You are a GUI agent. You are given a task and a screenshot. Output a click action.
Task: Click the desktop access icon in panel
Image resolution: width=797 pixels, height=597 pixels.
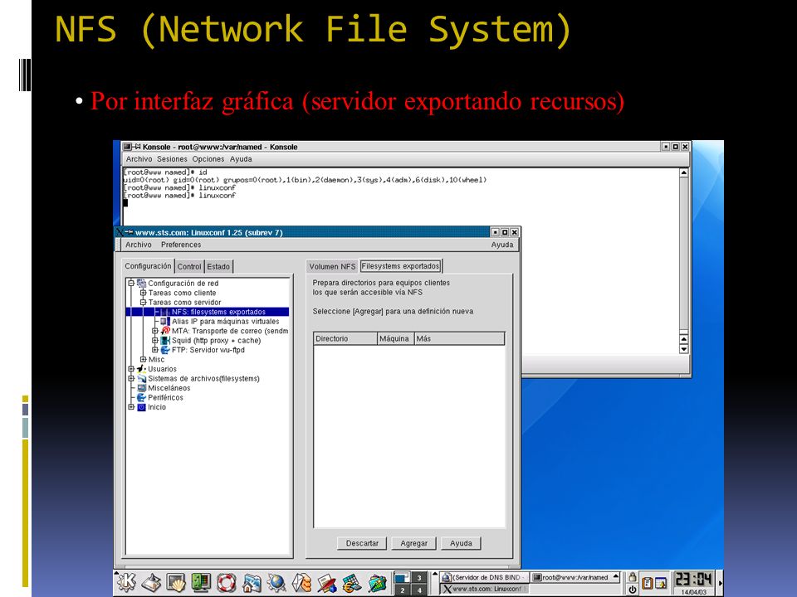151,583
